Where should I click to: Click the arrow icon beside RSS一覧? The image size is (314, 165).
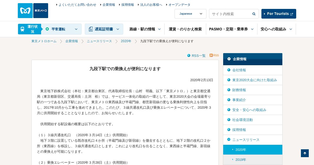(x=189, y=56)
